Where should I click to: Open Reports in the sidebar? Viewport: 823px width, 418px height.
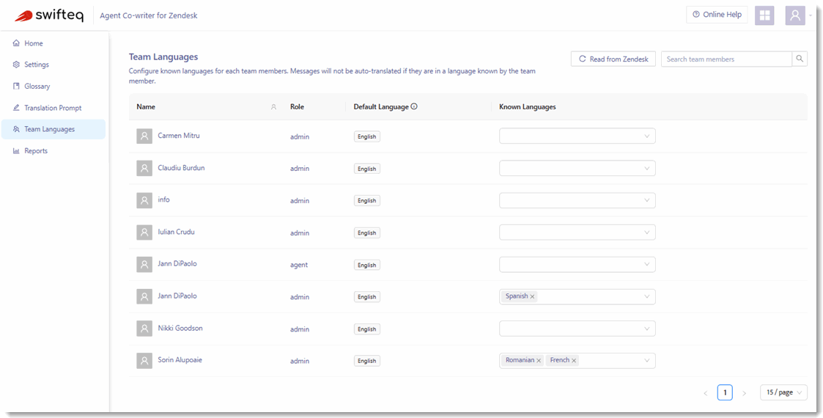(x=53, y=151)
